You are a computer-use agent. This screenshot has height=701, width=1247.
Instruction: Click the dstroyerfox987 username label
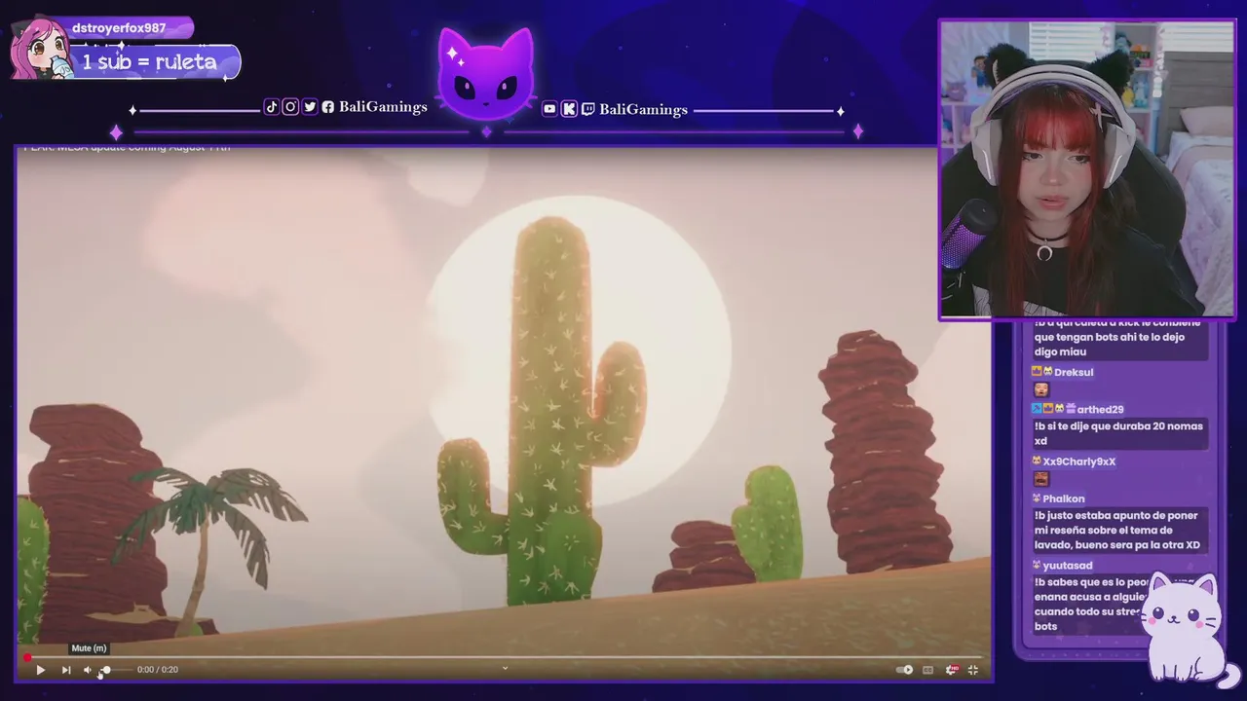(x=119, y=28)
